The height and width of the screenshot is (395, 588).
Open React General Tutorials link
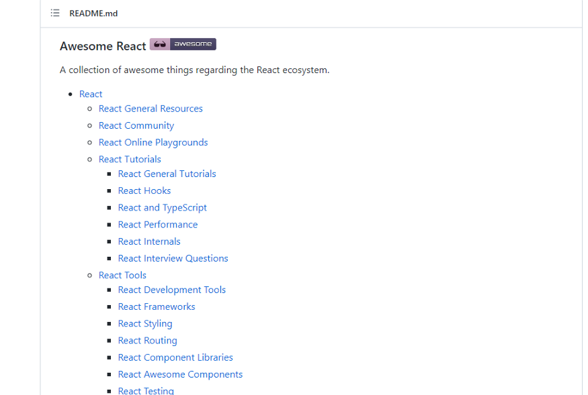(167, 174)
